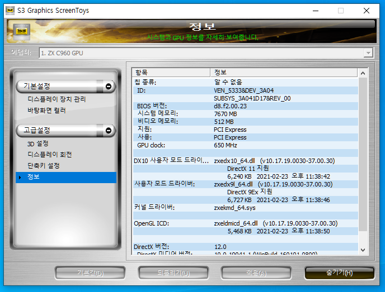Select the 사용 PCI Express row
The width and height of the screenshot is (385, 292).
click(245, 137)
